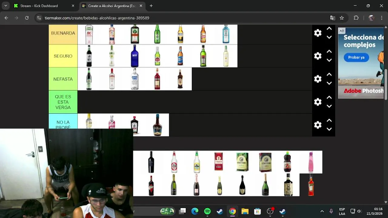Go back to previous page
388x218 pixels.
click(x=6, y=18)
